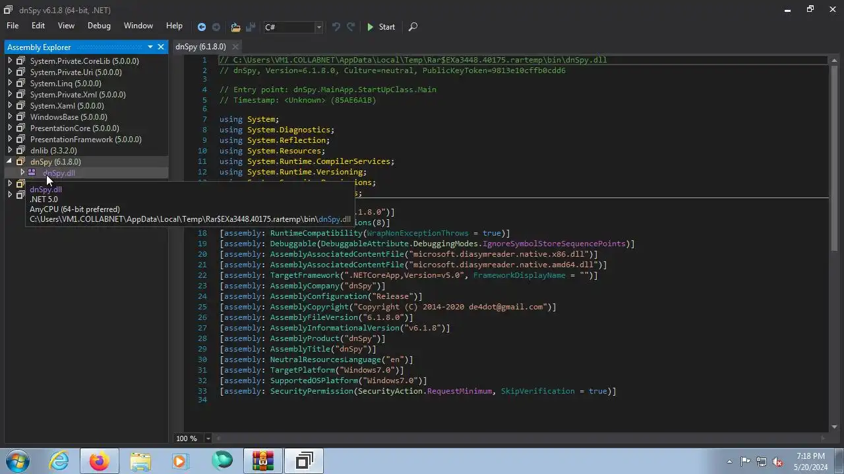Viewport: 844px width, 474px height.
Task: Collapse the dnSpy (6.1.8.0) assembly node
Action: pos(10,161)
